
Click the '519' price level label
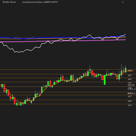click(x=130, y=105)
